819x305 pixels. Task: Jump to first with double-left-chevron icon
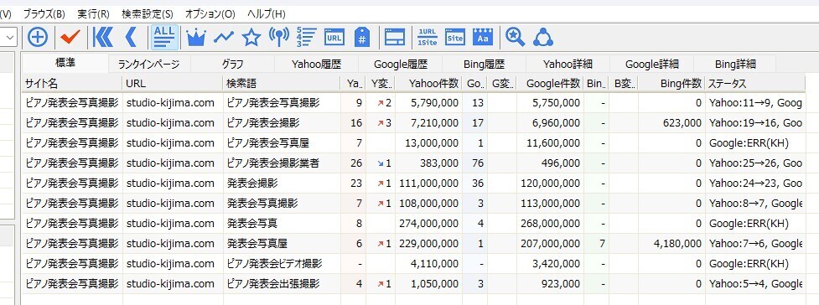click(x=103, y=37)
